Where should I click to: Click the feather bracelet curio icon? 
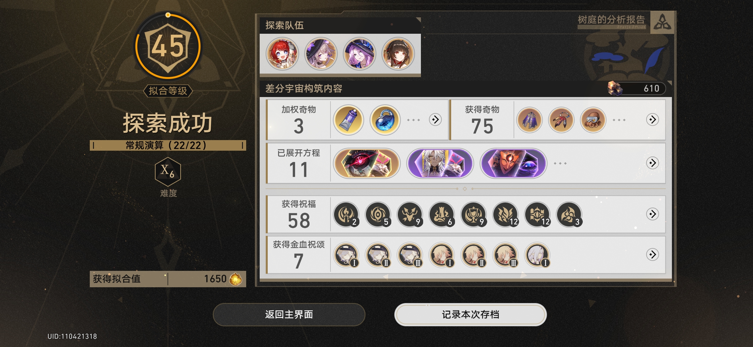(561, 120)
